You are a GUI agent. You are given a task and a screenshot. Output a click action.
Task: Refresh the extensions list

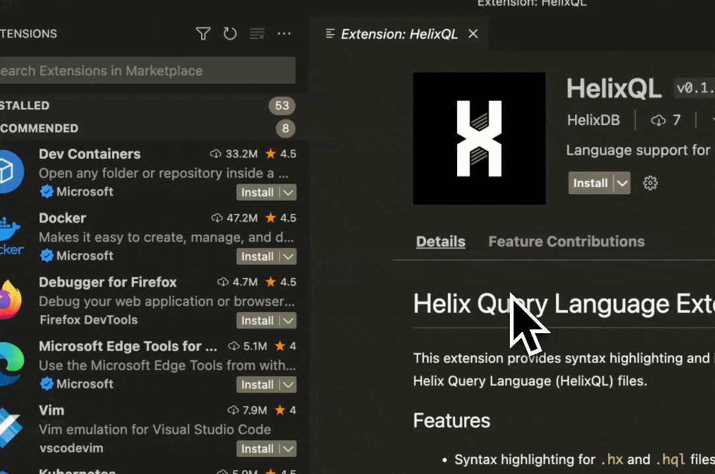[x=230, y=34]
